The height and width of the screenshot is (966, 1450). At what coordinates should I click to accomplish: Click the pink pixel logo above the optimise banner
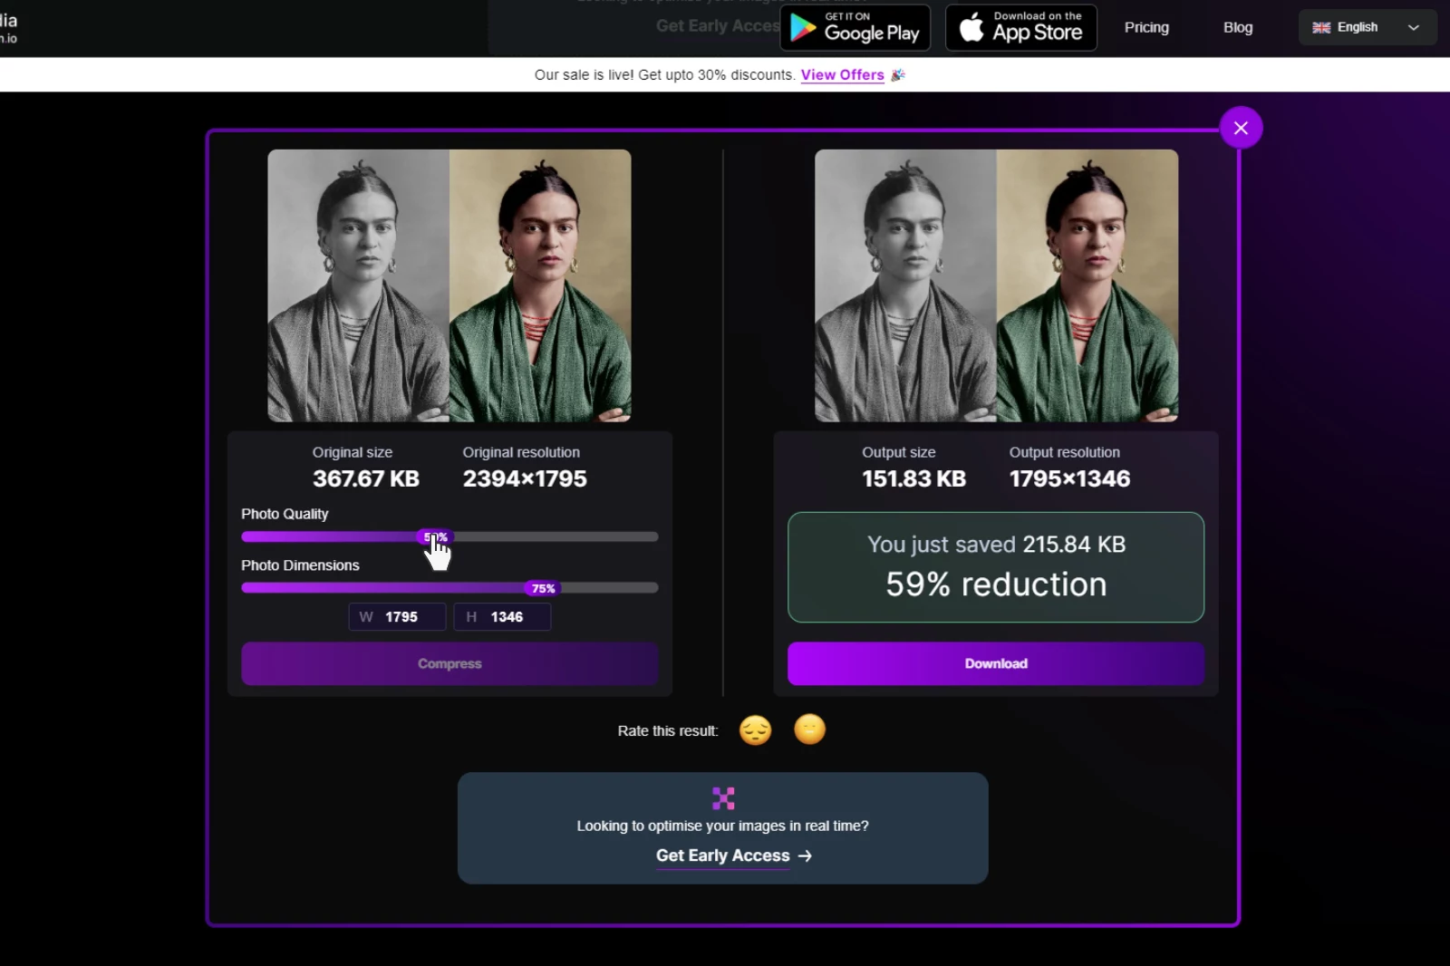click(722, 798)
